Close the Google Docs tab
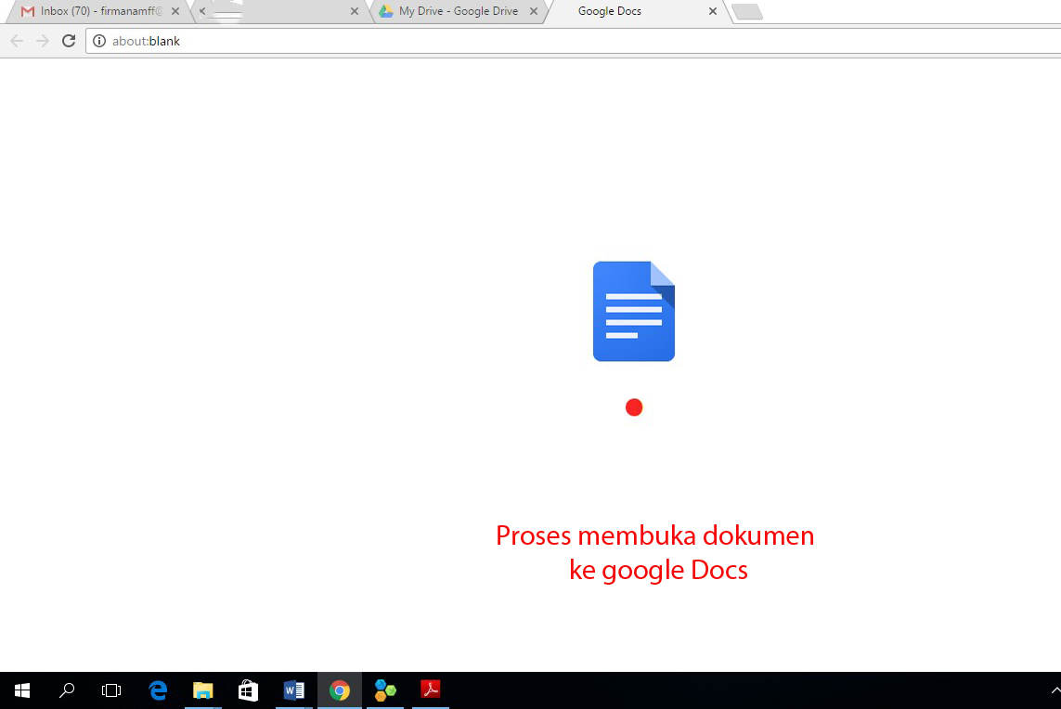 (x=713, y=12)
